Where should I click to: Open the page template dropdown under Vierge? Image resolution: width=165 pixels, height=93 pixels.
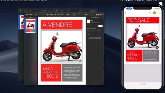coord(95,22)
